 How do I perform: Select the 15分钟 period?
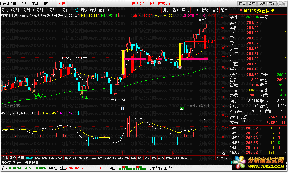pos(38,10)
